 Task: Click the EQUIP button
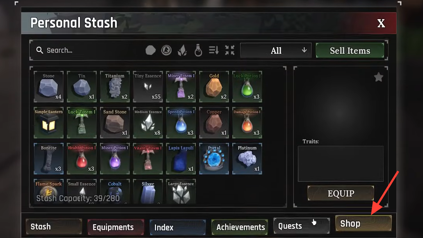point(341,193)
